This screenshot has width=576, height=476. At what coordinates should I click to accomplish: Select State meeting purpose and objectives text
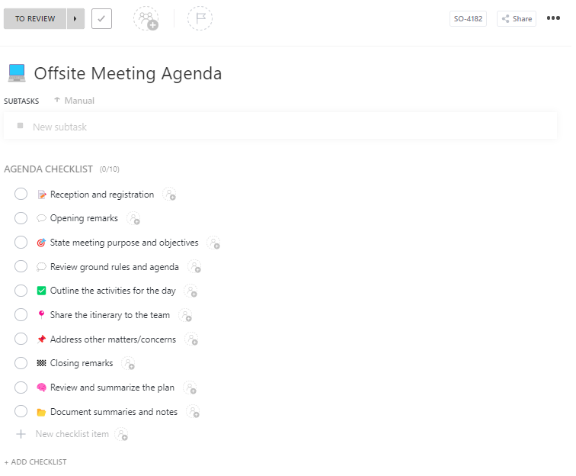[124, 243]
